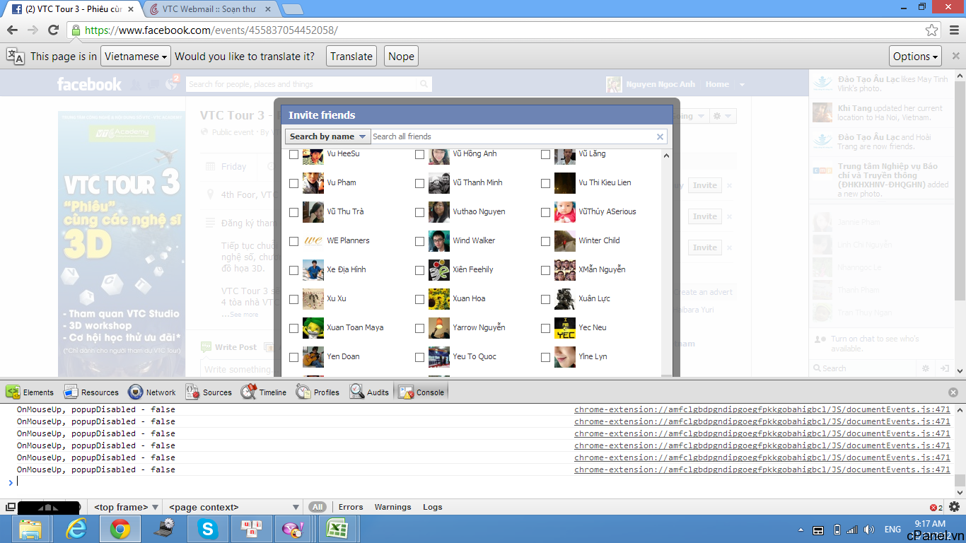Click the invite friends list scrollbar
The width and height of the screenshot is (966, 543).
tap(667, 262)
